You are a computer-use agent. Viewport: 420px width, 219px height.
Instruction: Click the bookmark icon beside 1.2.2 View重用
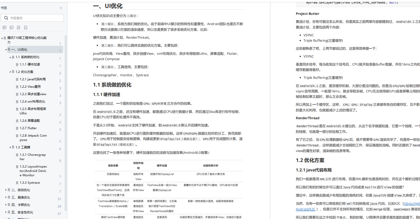tap(17, 87)
